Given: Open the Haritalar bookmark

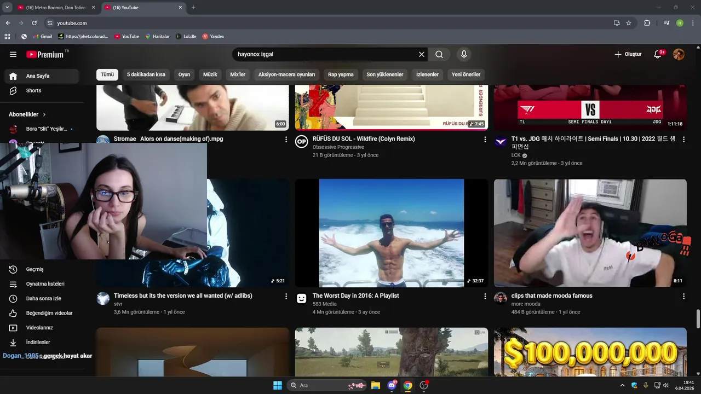Looking at the screenshot, I should pyautogui.click(x=157, y=37).
